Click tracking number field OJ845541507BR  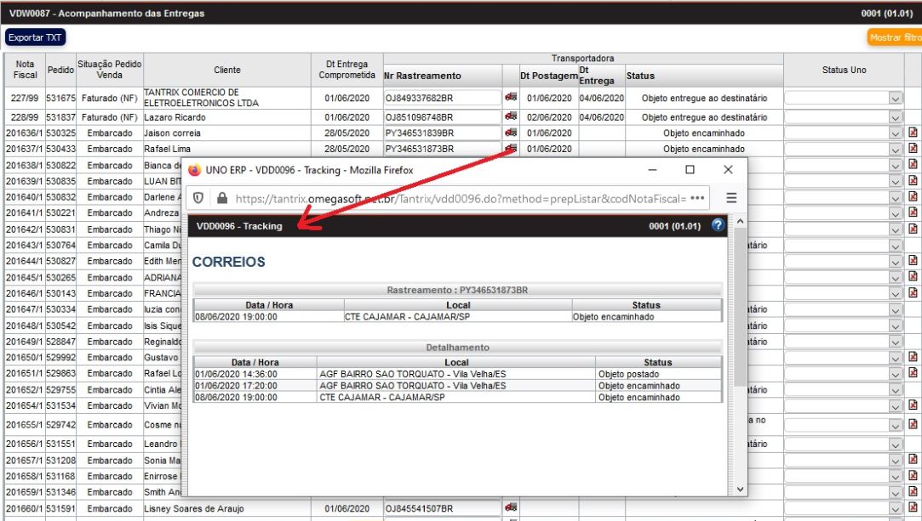tap(441, 508)
